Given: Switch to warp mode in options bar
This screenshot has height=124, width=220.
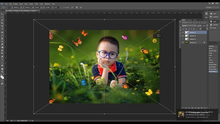Looking at the screenshot, I should [72, 7].
